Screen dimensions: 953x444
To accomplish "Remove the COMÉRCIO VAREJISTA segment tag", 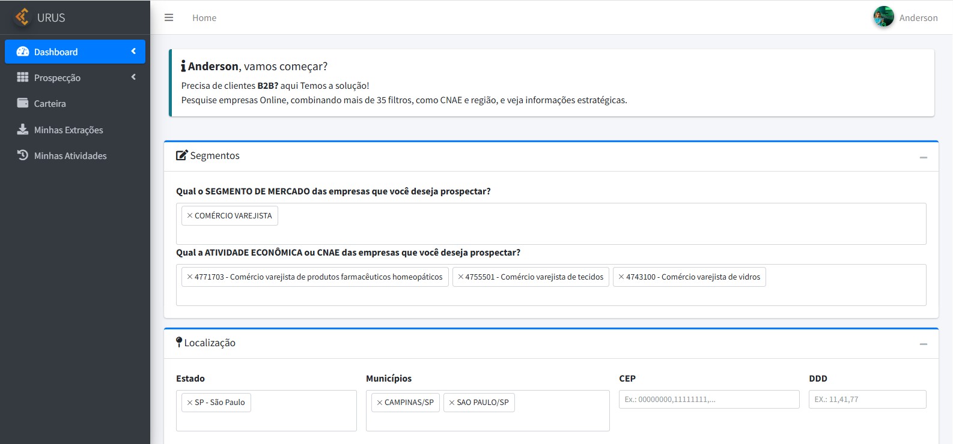I will point(190,215).
